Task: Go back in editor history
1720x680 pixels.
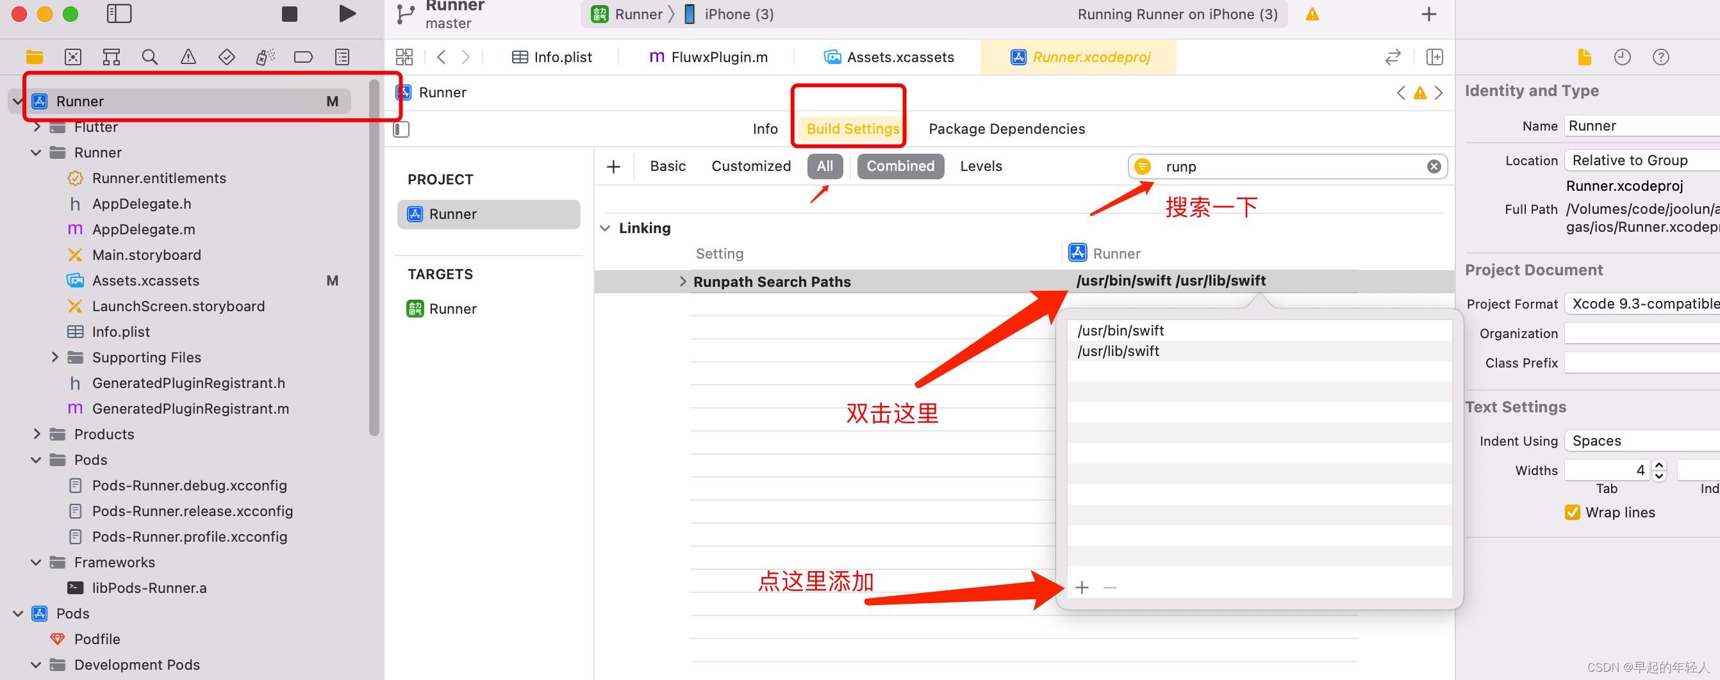Action: point(442,58)
